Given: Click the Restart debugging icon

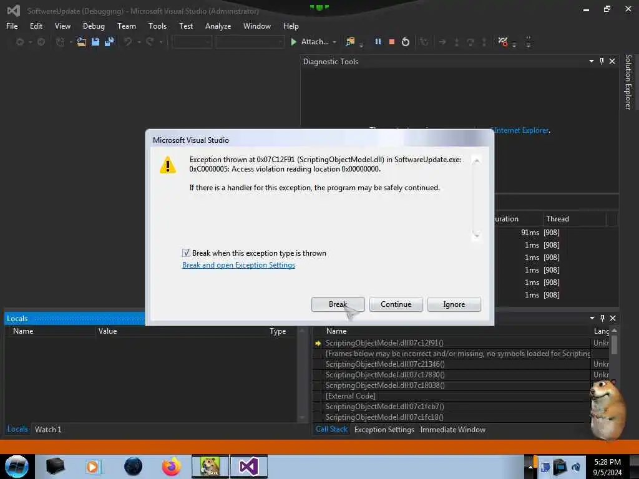Looking at the screenshot, I should coord(406,42).
